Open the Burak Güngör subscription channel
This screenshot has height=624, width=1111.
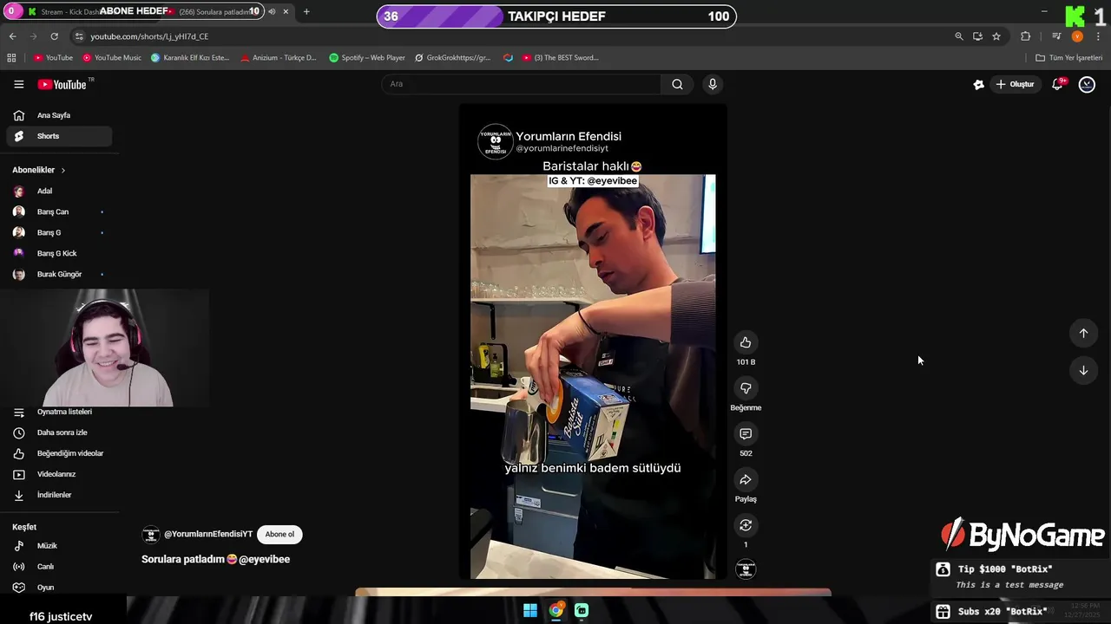59,274
